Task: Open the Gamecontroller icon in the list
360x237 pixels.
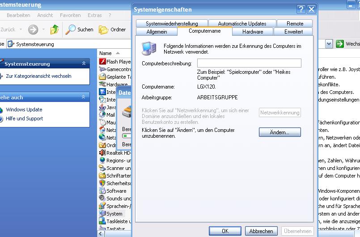Action: pyautogui.click(x=102, y=69)
